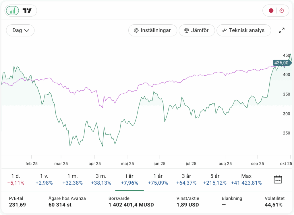294x215 pixels.
Task: Click the Jämför compare button
Action: pos(197,30)
